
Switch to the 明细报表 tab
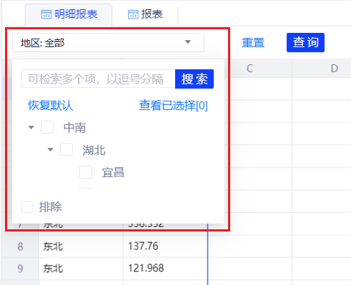point(69,15)
